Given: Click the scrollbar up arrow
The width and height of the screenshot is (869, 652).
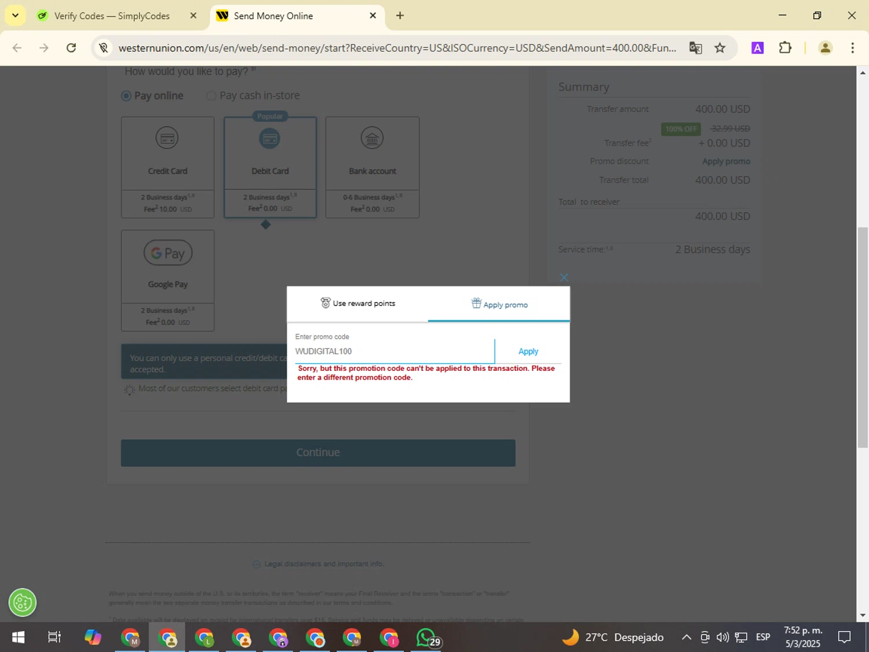Looking at the screenshot, I should 863,72.
